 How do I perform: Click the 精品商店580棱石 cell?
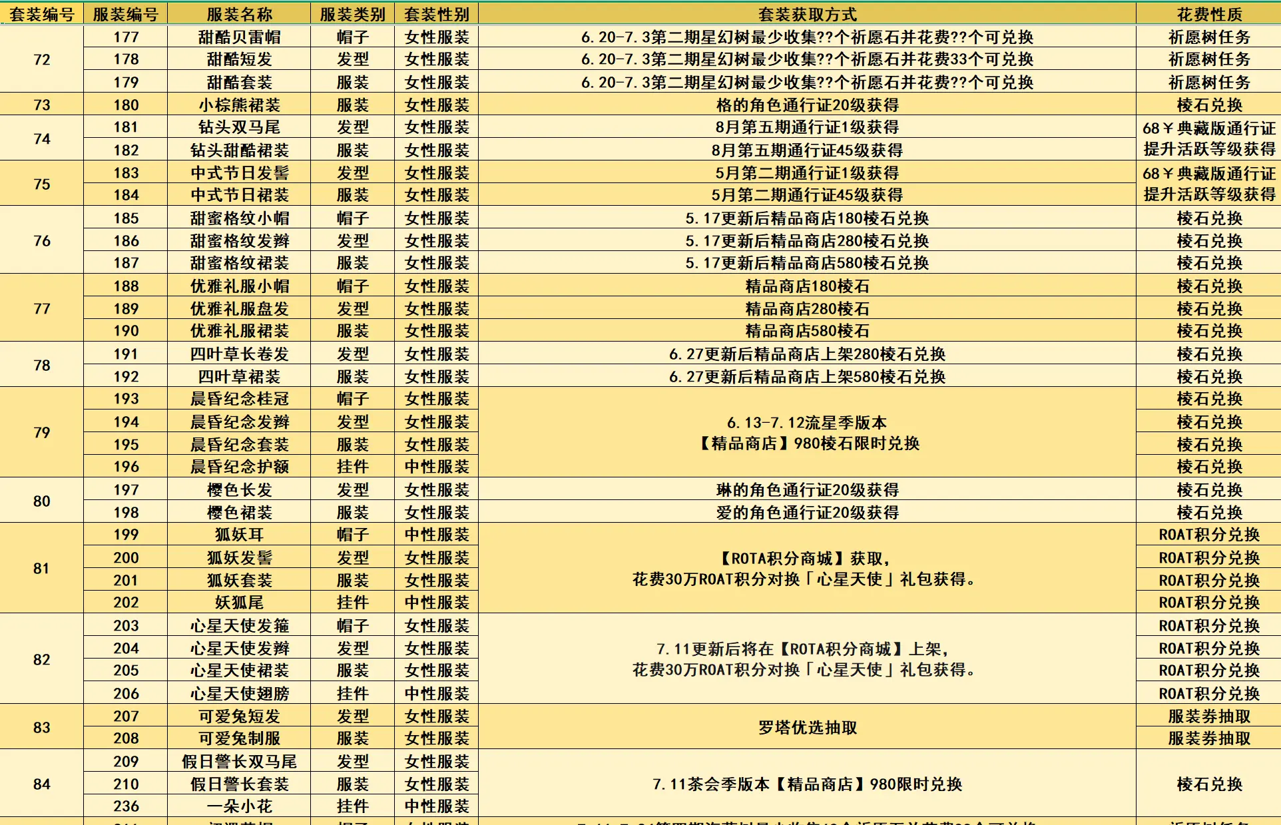click(807, 331)
